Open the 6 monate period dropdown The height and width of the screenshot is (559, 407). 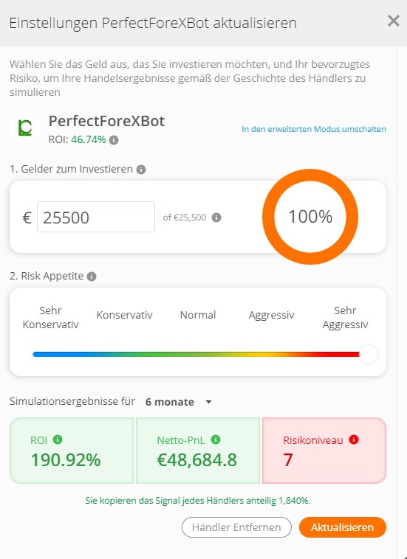pyautogui.click(x=179, y=402)
